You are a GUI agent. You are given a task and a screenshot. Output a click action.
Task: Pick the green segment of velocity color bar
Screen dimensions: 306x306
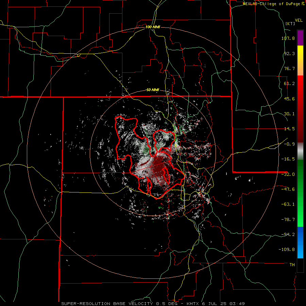point(300,193)
